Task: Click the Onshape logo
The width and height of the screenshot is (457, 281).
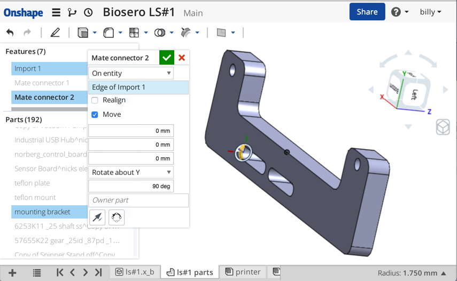Action: pos(23,12)
